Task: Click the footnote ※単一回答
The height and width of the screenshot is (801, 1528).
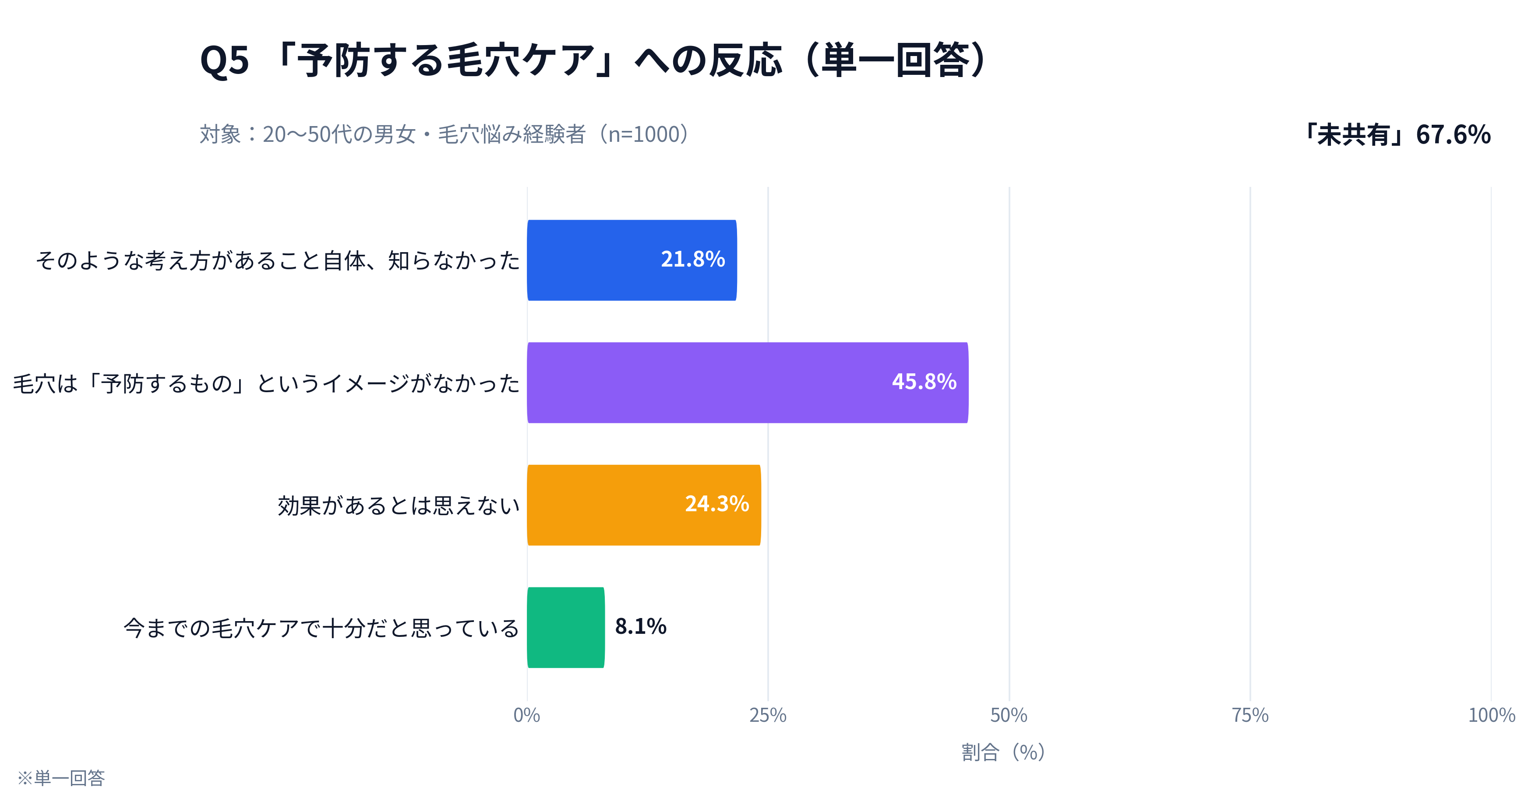Action: 61,778
